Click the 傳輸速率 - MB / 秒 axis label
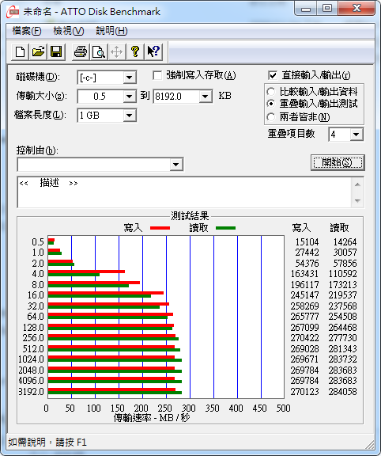The image size is (381, 456). tap(152, 418)
